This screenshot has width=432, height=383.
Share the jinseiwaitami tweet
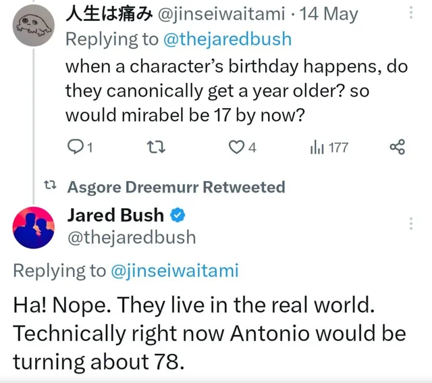click(x=397, y=147)
